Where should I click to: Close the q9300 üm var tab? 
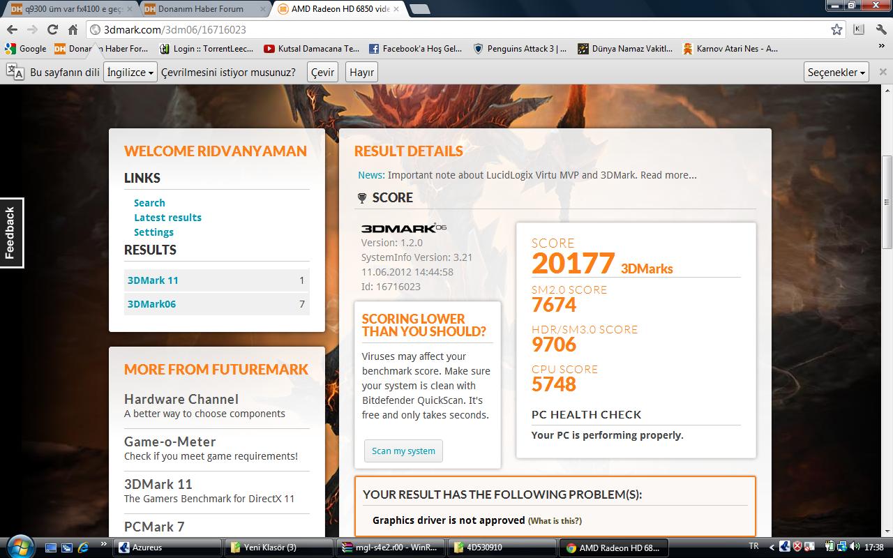tap(129, 9)
